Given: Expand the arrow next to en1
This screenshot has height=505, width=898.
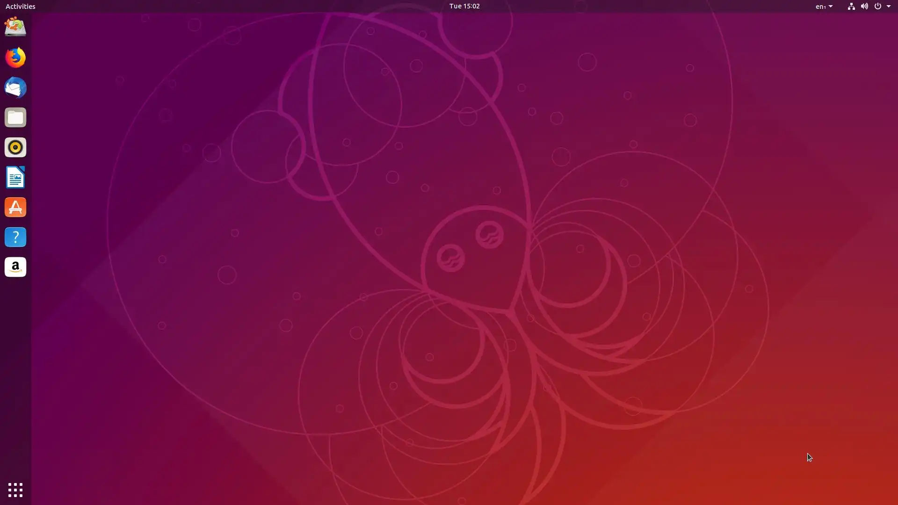Looking at the screenshot, I should click(831, 7).
